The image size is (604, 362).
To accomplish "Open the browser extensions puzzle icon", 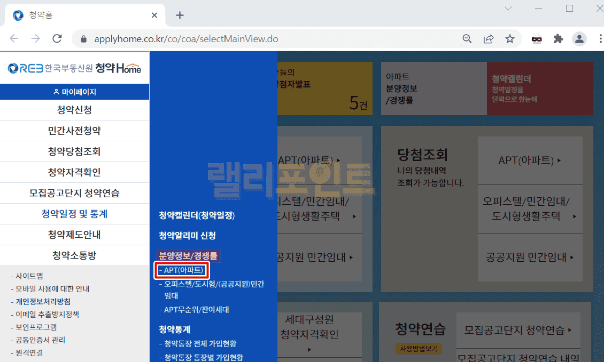I will coord(558,39).
